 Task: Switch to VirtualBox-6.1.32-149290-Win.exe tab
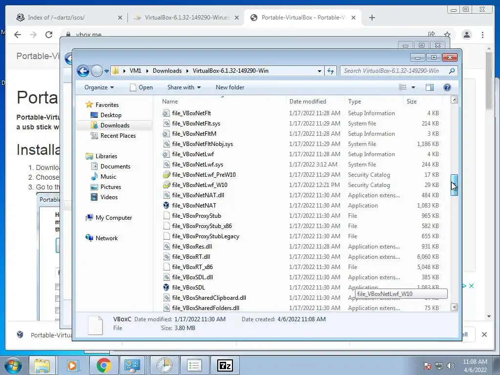pyautogui.click(x=187, y=18)
